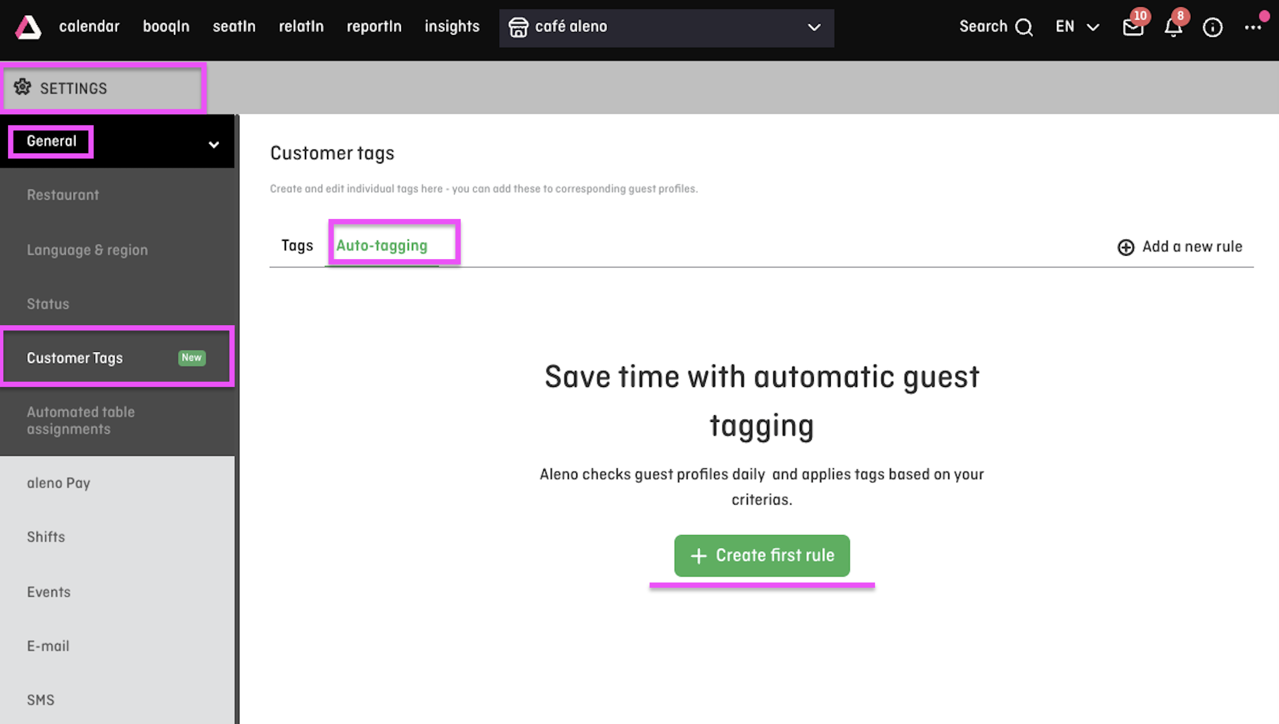Click the SETTINGS gear icon
The height and width of the screenshot is (724, 1279).
point(24,88)
